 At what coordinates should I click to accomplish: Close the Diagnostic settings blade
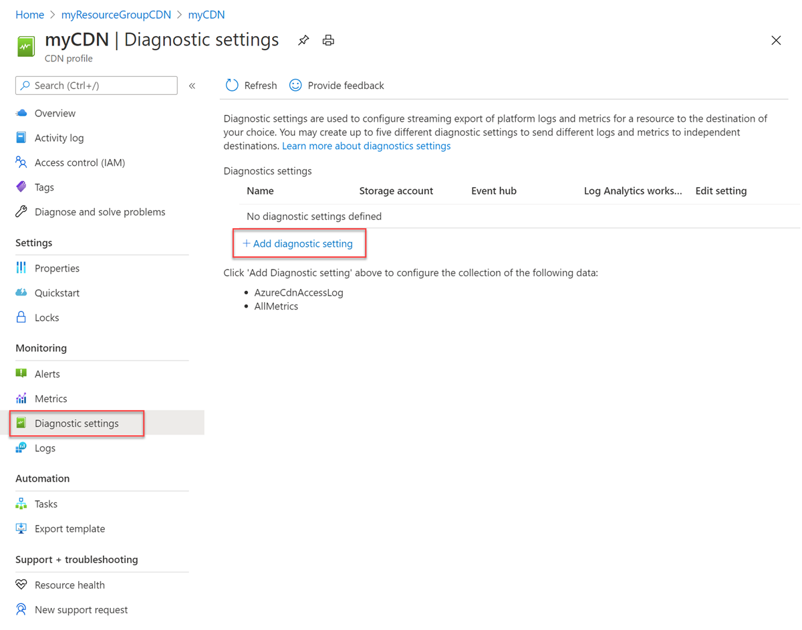tap(776, 41)
